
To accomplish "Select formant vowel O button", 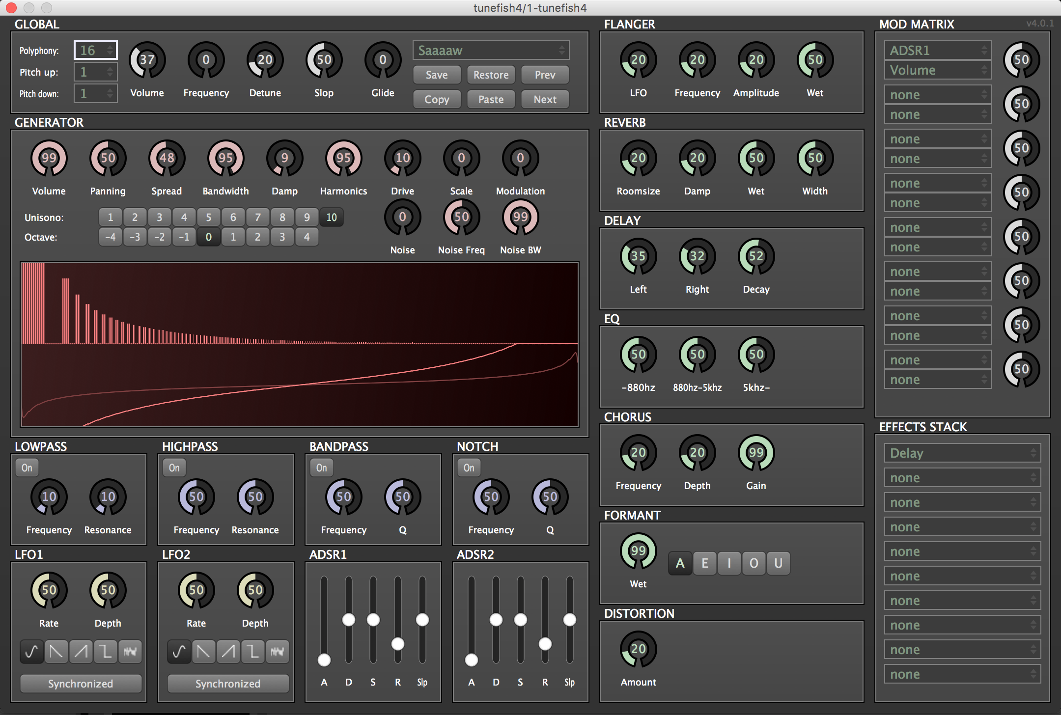I will tap(754, 563).
